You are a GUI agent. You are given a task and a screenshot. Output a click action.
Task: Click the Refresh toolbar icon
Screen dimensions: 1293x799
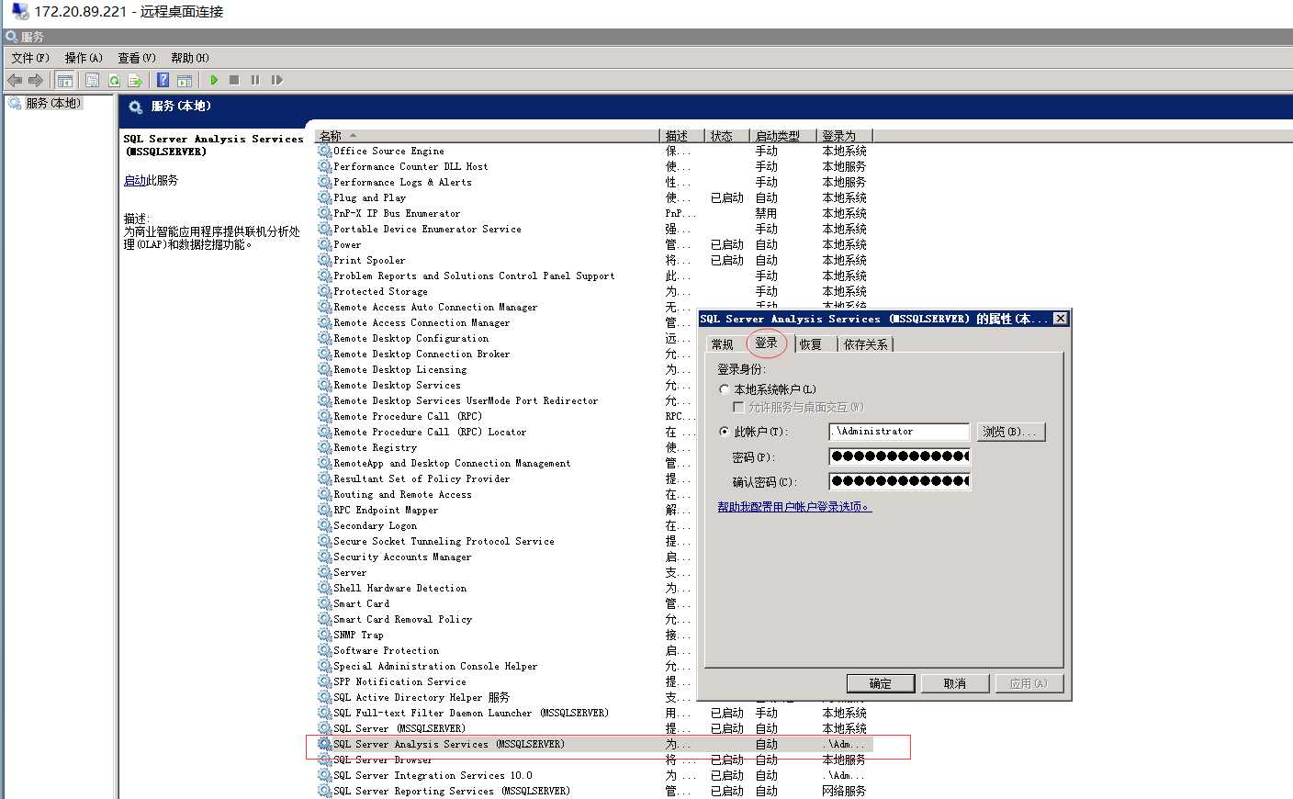[114, 81]
